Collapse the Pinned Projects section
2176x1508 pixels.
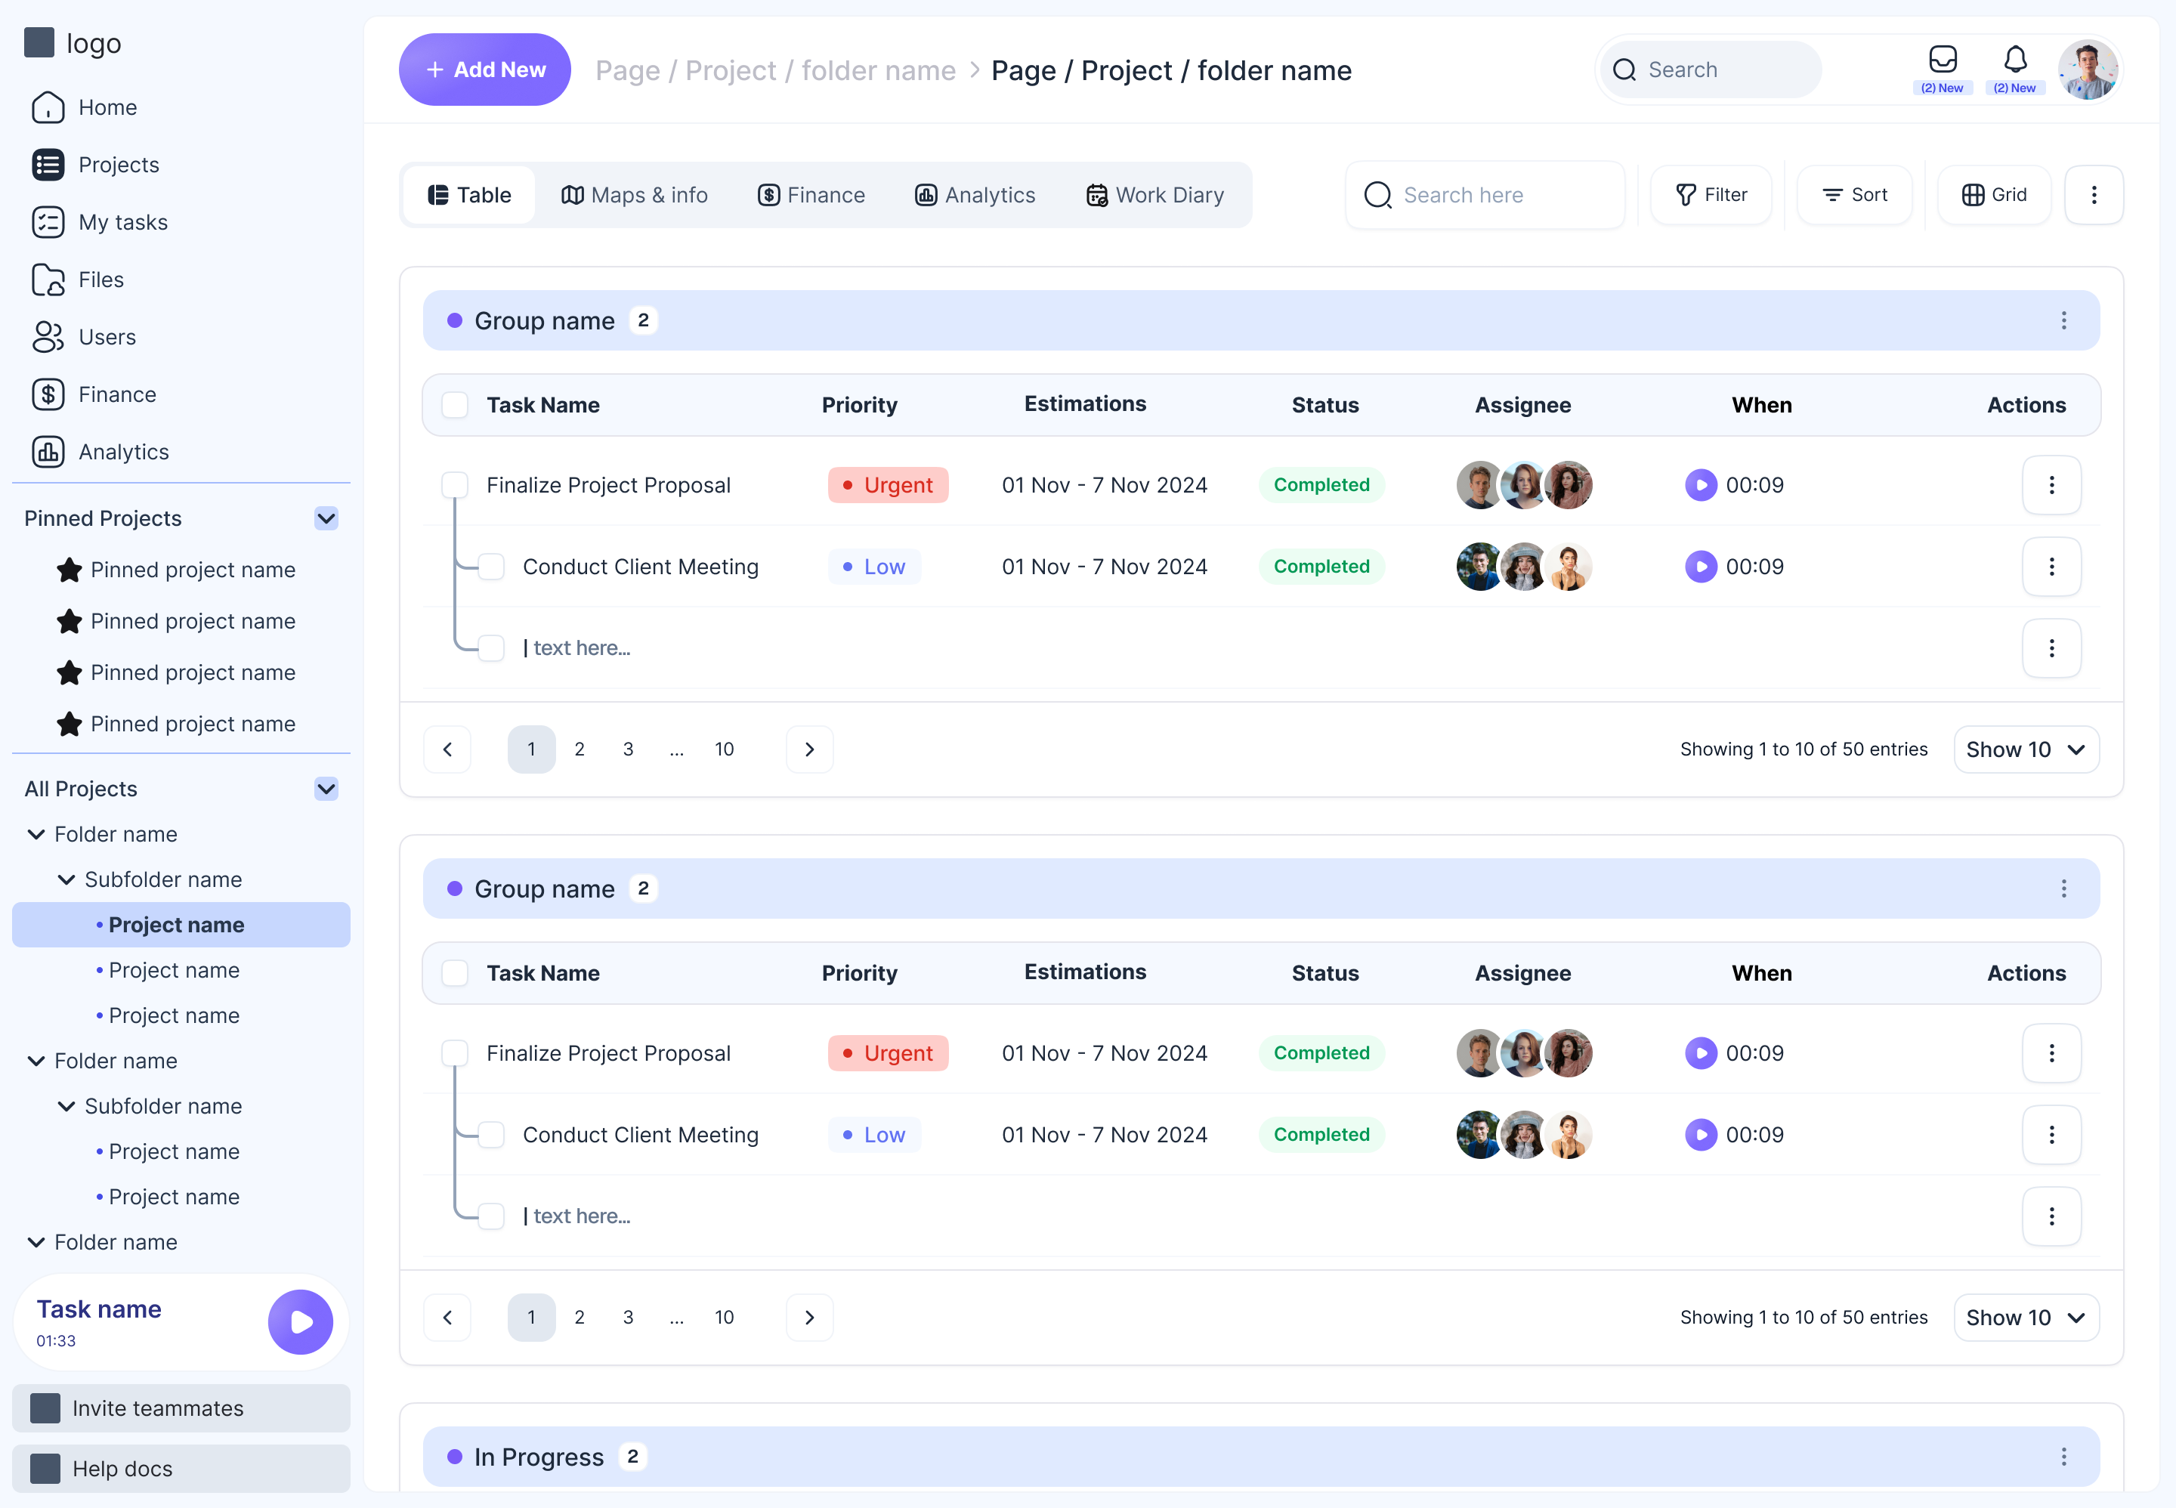pos(326,519)
